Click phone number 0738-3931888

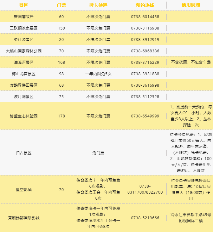145,74
